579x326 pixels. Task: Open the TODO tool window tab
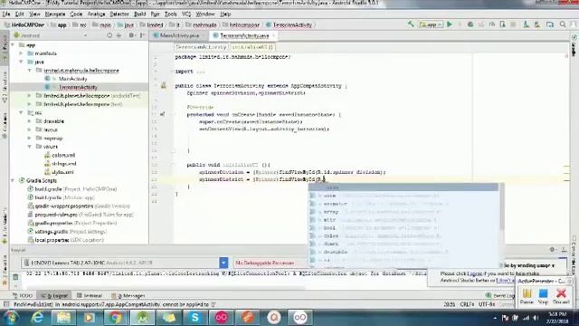23,296
